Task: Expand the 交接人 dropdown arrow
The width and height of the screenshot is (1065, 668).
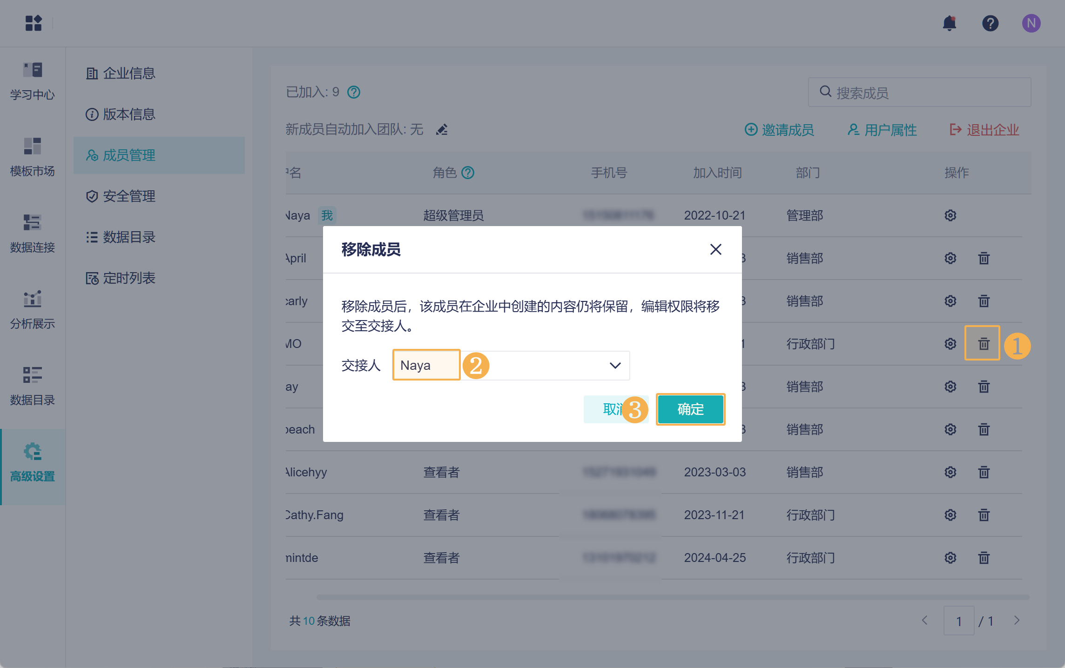Action: click(615, 366)
